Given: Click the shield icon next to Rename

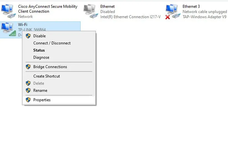Looking at the screenshot, I should (28, 90).
